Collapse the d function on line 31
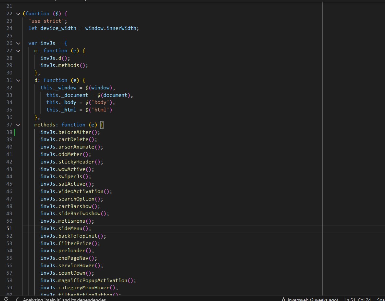This screenshot has width=385, height=301. (18, 80)
